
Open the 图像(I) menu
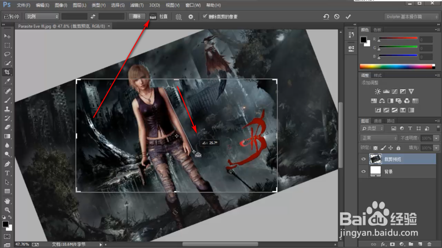61,5
